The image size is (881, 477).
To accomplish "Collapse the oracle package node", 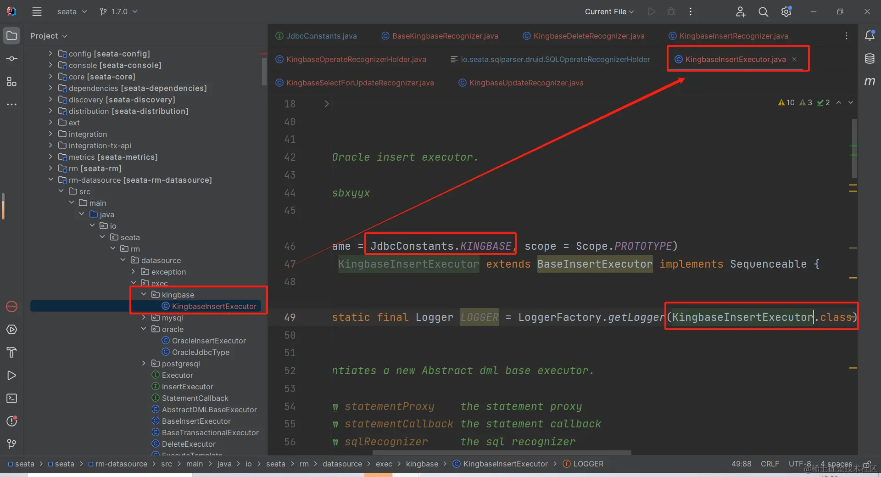I will (144, 329).
